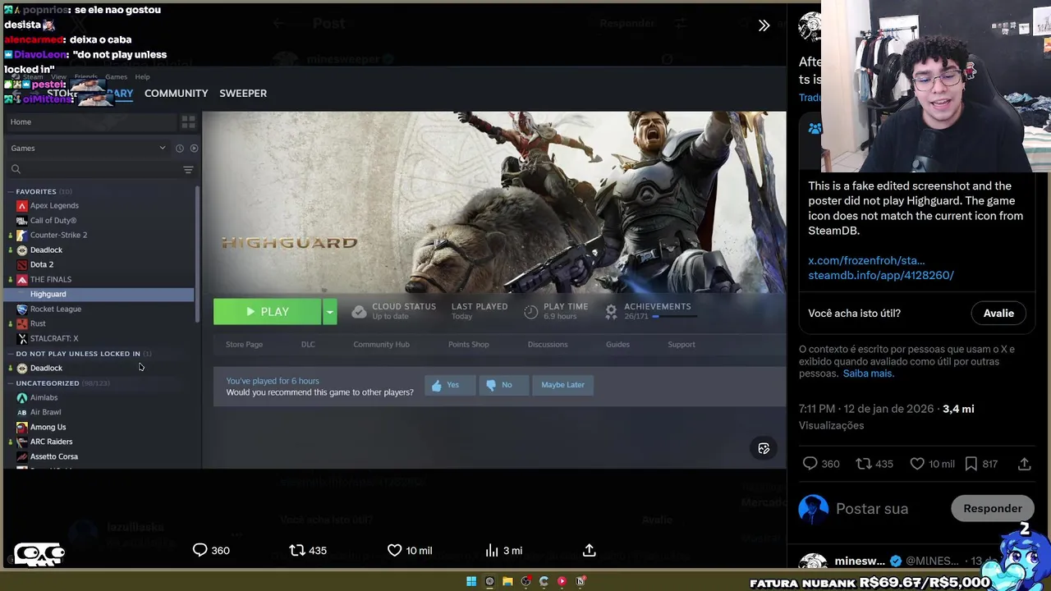Click the green PLAY button

pos(267,312)
